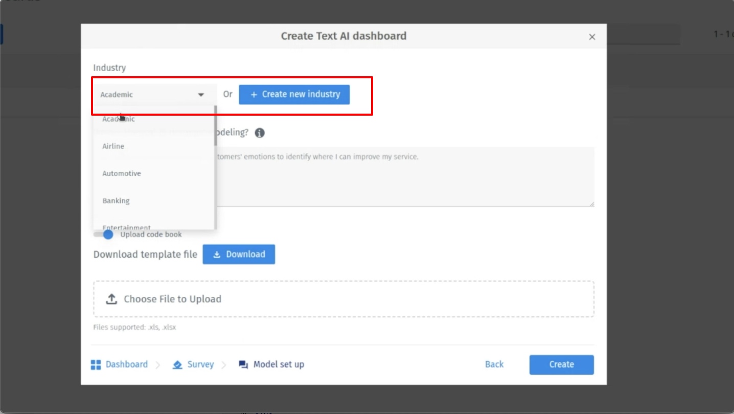Download the template file

tap(239, 254)
